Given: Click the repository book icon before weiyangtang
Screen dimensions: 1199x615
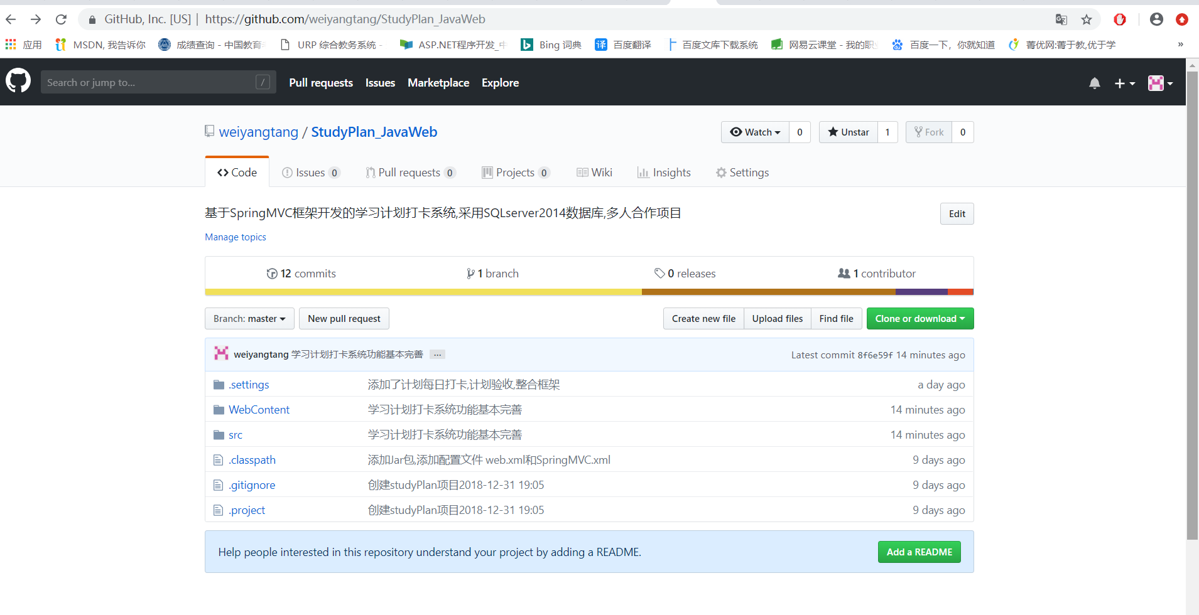Looking at the screenshot, I should pos(209,131).
